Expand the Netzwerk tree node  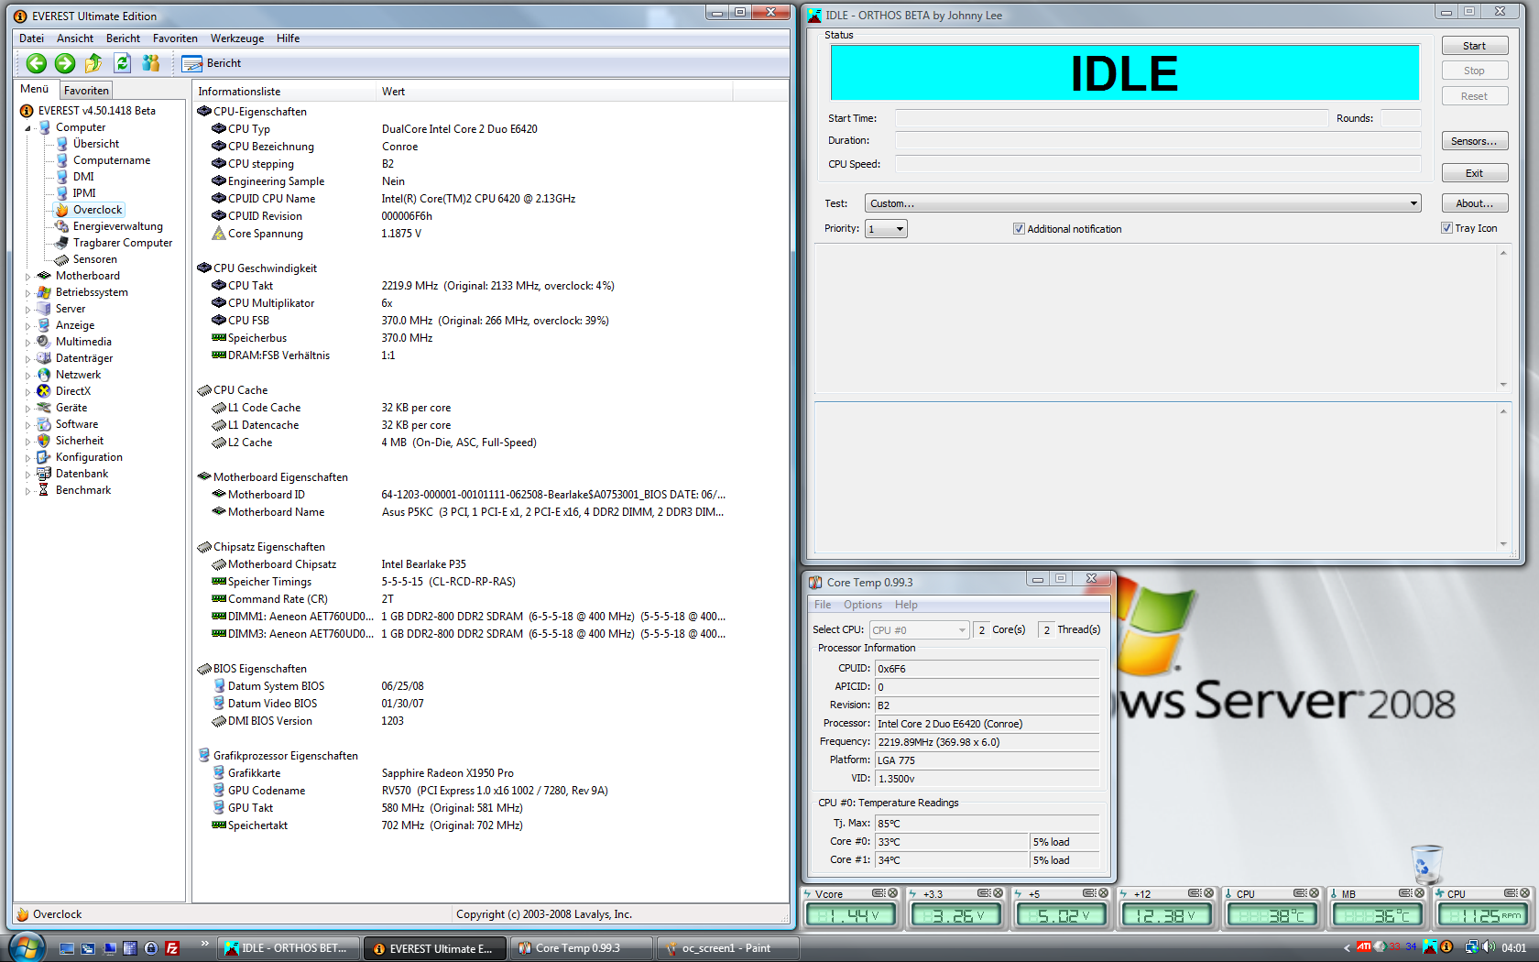(27, 376)
